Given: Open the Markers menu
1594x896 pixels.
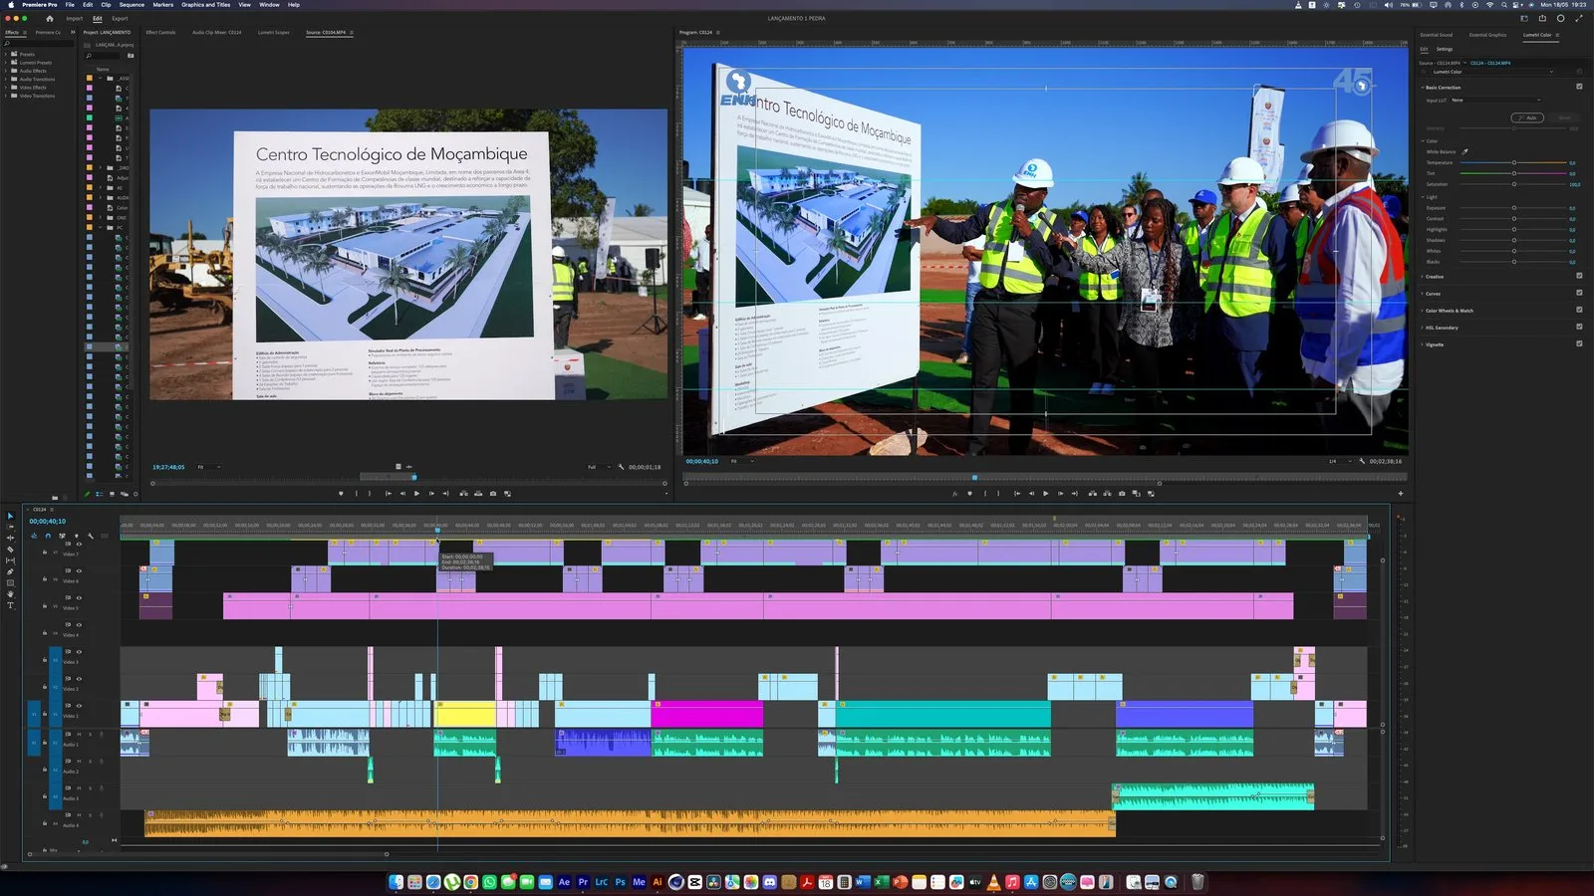Looking at the screenshot, I should point(162,5).
